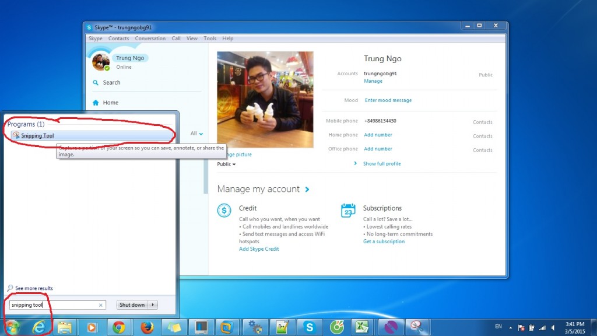Click the volume speaker tray icon
The width and height of the screenshot is (597, 336).
[553, 328]
